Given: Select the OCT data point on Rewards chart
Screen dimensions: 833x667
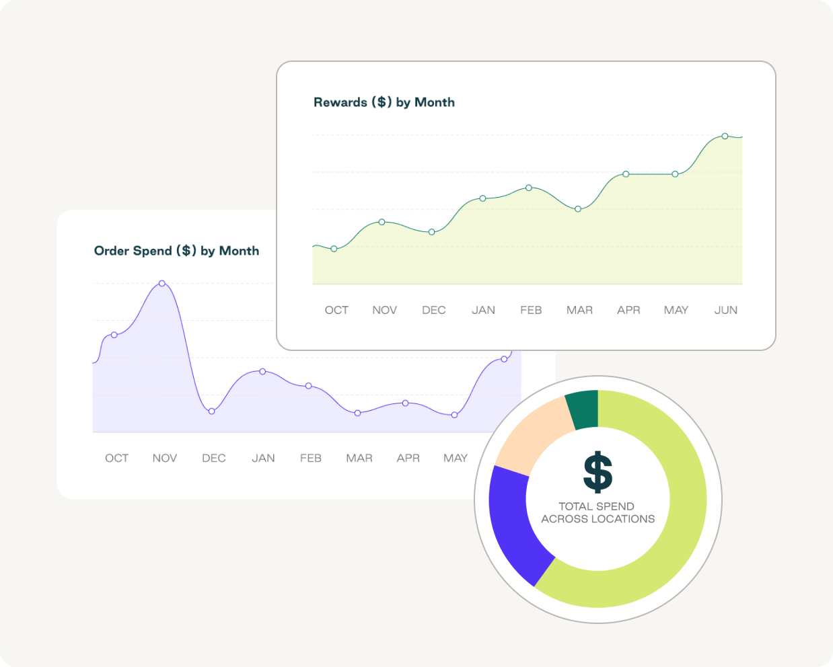Looking at the screenshot, I should (334, 248).
